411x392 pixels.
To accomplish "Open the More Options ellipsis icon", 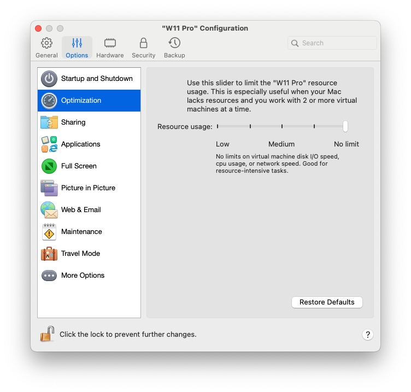I will (49, 276).
